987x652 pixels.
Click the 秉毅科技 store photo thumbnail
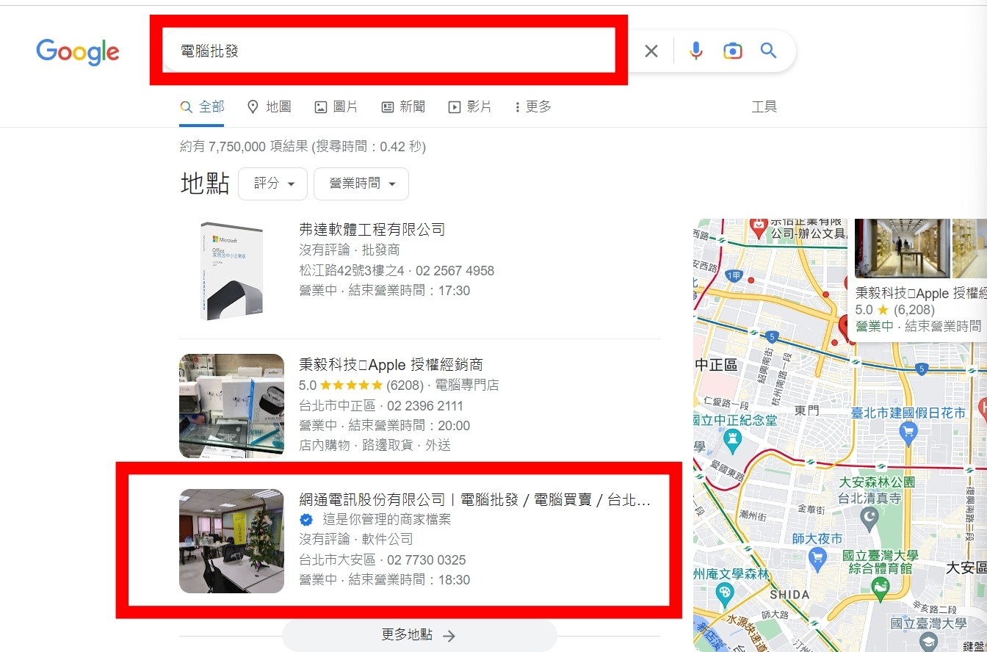point(231,406)
